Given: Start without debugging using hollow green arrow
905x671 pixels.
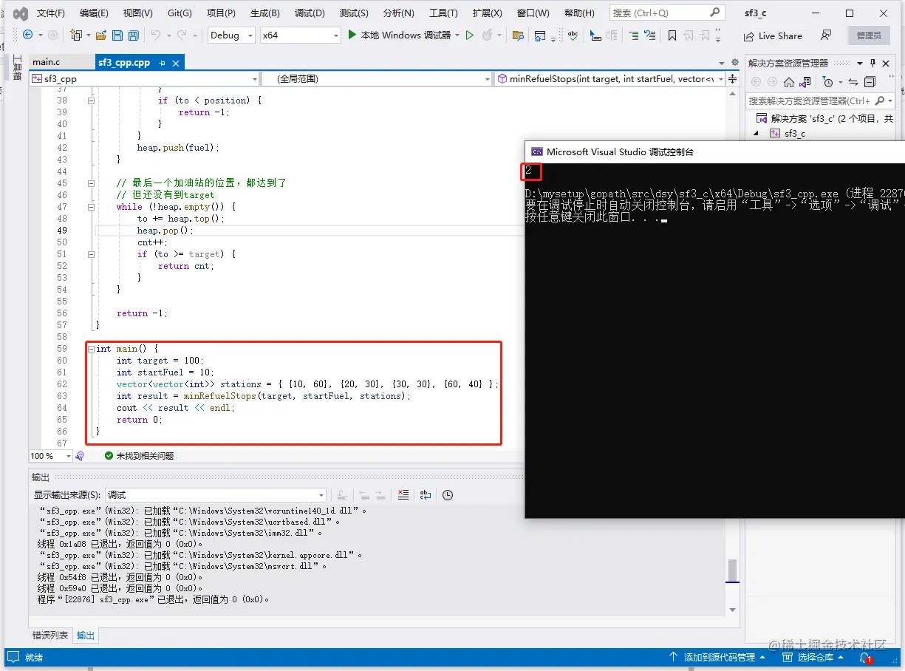Looking at the screenshot, I should (469, 35).
